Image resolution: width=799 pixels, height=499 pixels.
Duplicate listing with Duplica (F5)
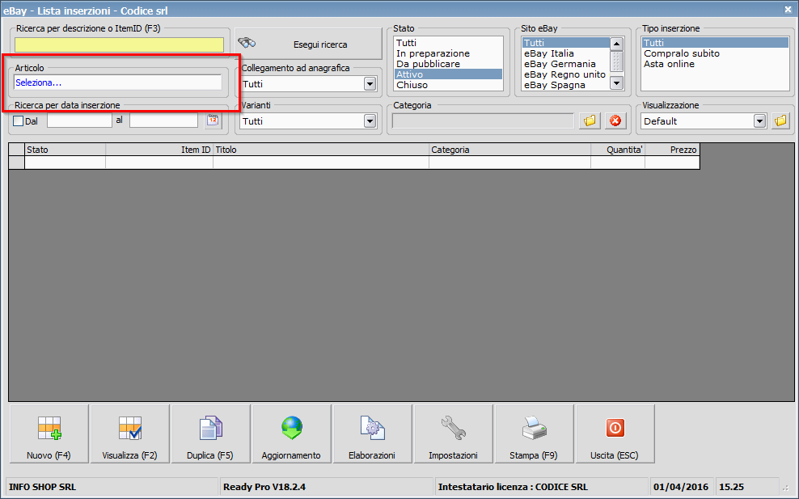[210, 433]
